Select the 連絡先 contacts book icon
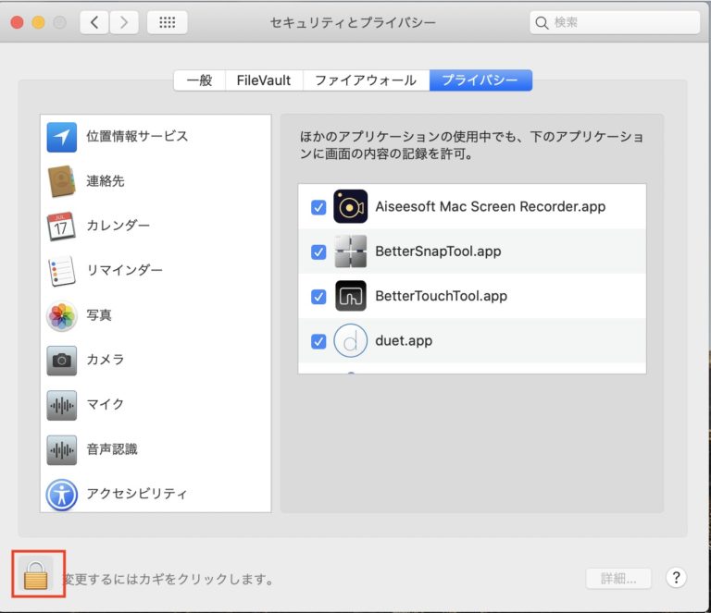 pos(62,181)
